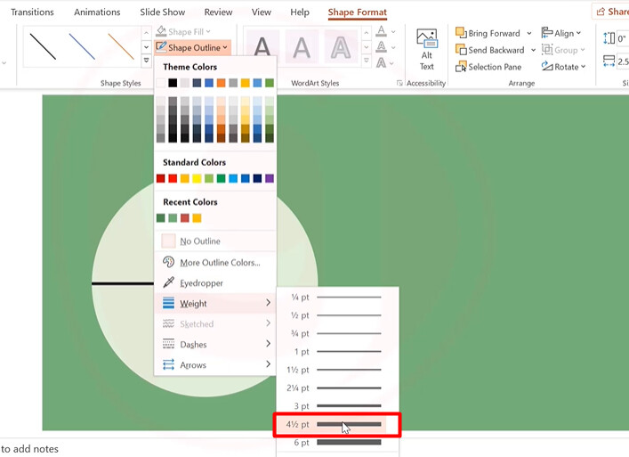Apply the first WordArt style A

[x=262, y=46]
